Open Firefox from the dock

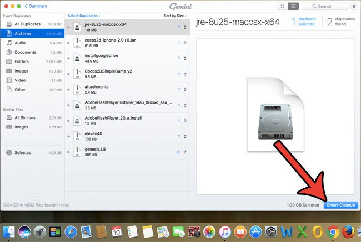pos(348,232)
